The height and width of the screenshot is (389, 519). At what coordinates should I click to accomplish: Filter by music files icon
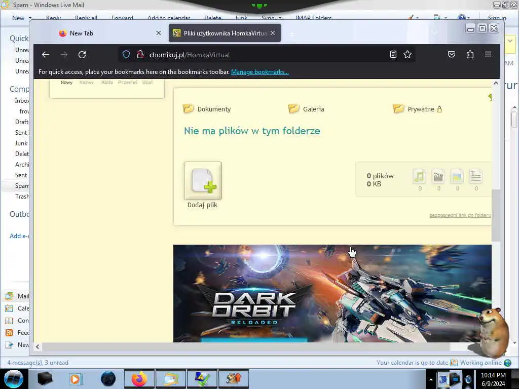tap(419, 177)
